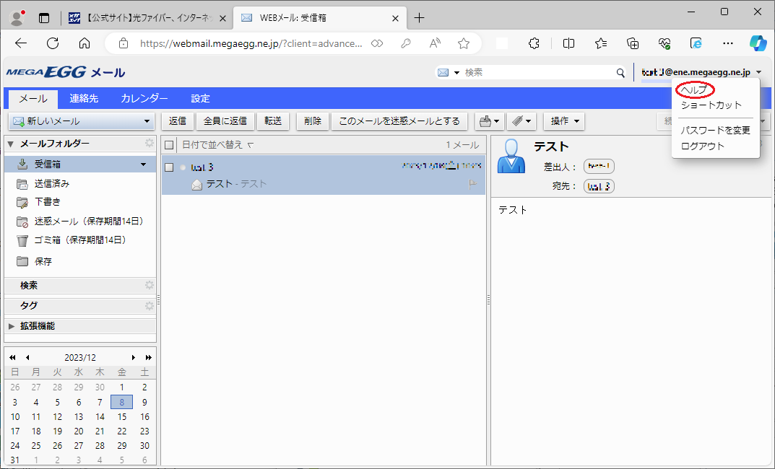Screen dimensions: 775x469
Task: Expand the 拡張機能 section
Action: (11, 326)
